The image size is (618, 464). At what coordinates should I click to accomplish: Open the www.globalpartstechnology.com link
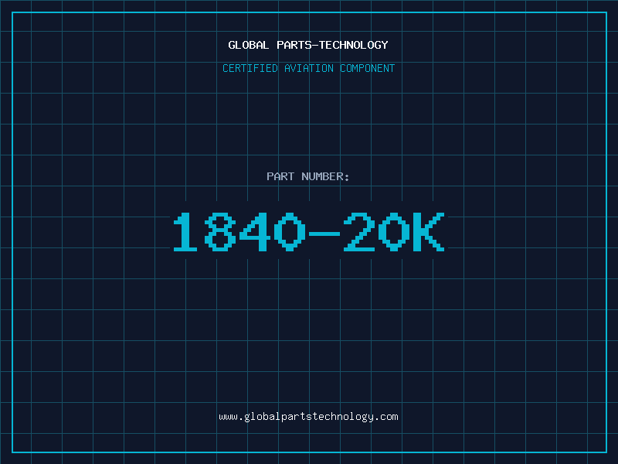coord(308,417)
